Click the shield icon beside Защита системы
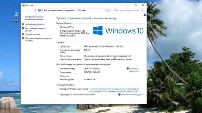202x113 pixels. tap(23, 34)
